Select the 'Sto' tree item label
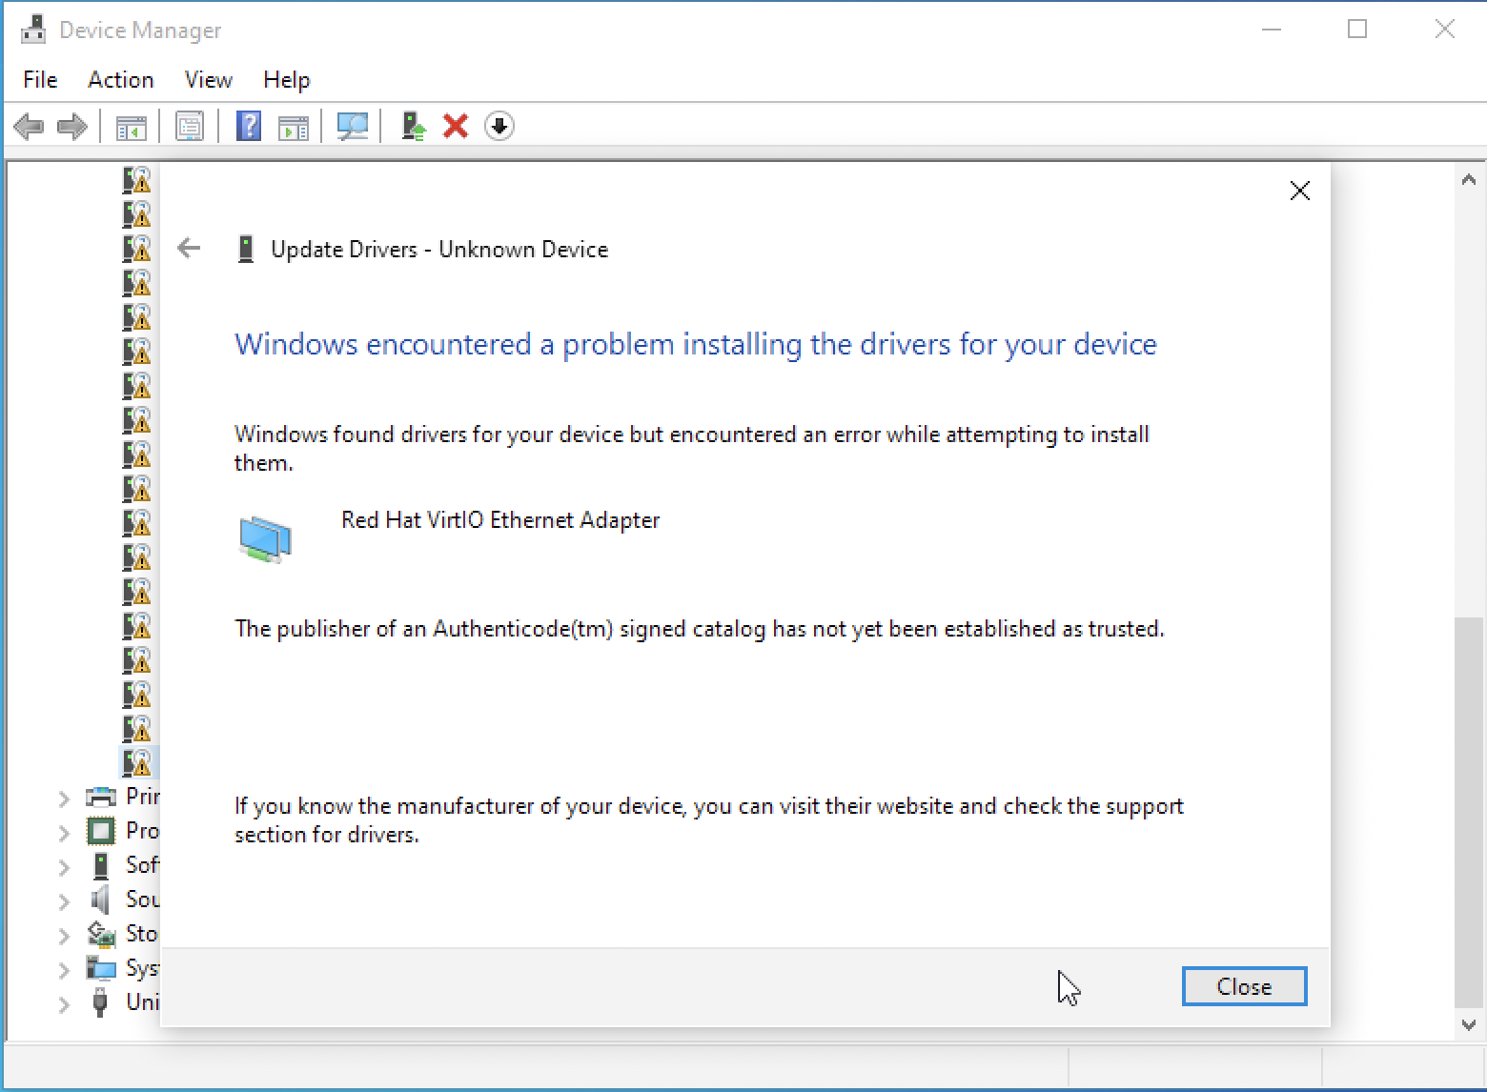The width and height of the screenshot is (1487, 1092). click(x=143, y=934)
